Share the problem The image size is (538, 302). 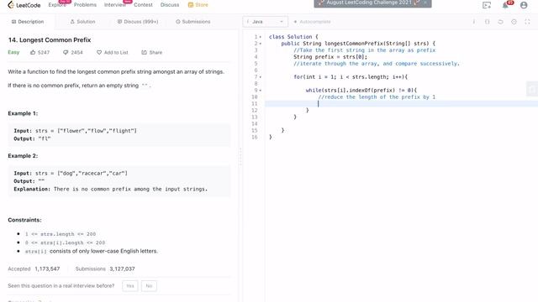point(151,52)
